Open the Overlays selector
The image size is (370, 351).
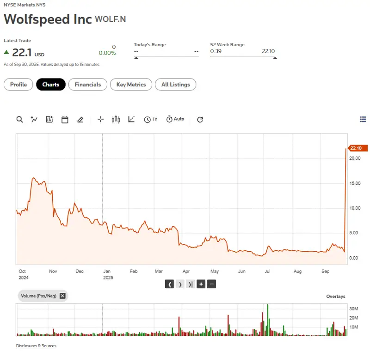[336, 296]
